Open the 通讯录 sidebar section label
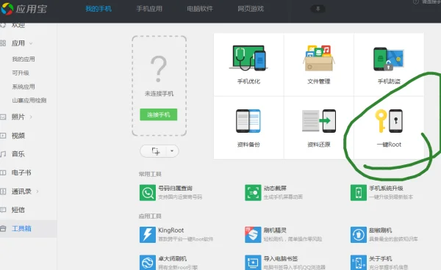 [x=21, y=191]
